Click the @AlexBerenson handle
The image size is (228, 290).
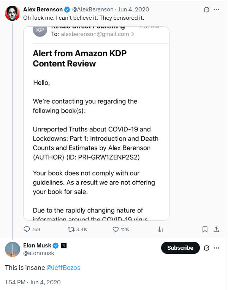point(92,9)
